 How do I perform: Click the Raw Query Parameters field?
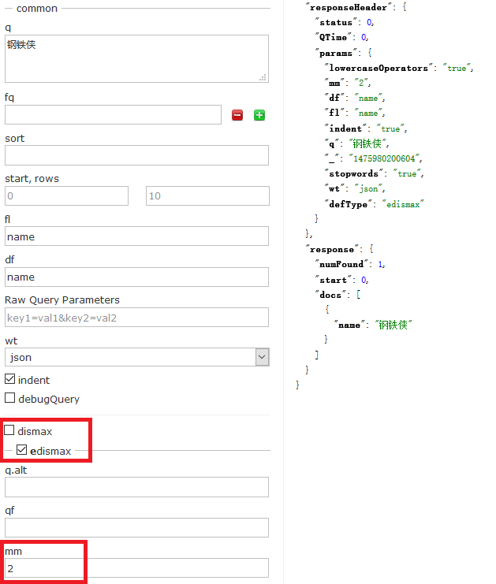coord(136,318)
